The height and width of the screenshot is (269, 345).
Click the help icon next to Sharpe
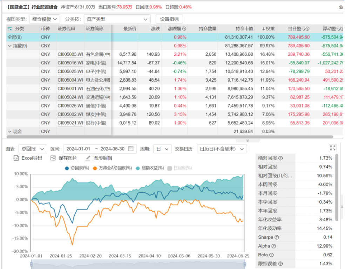tap(276, 237)
